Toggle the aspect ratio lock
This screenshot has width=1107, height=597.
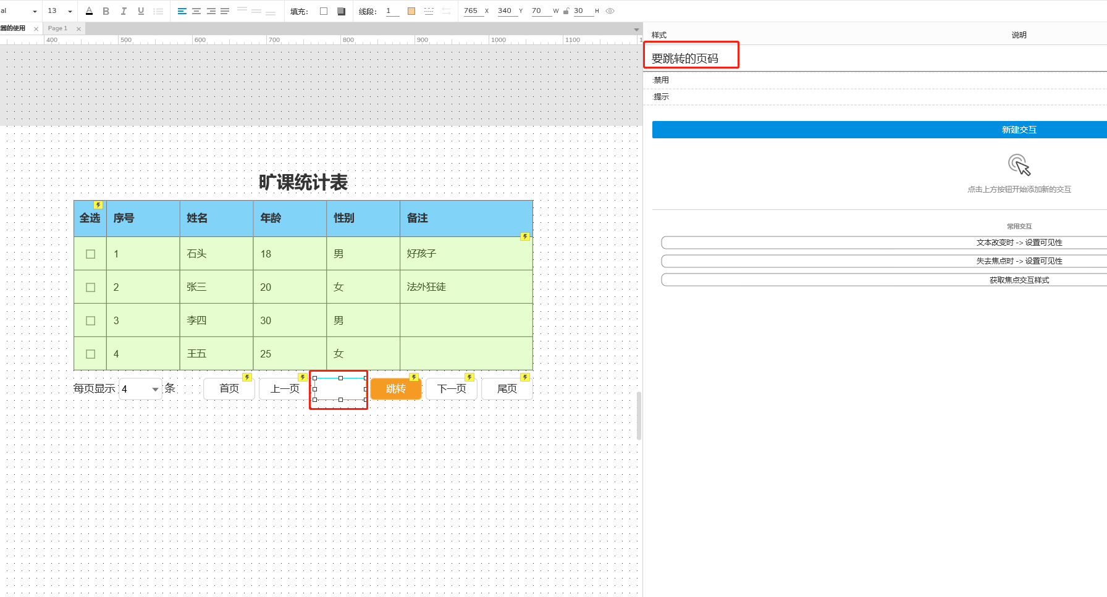[x=566, y=11]
